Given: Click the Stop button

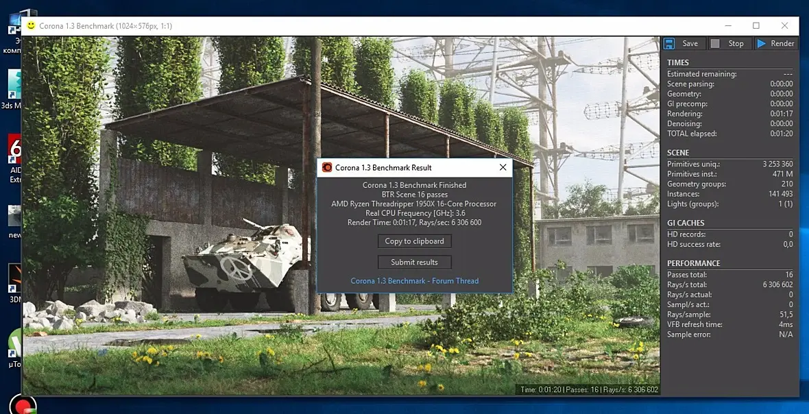Looking at the screenshot, I should 730,43.
